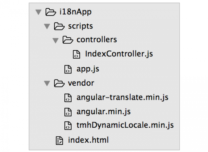The image size is (208, 152).
Task: Click the angular.min.js file icon
Action: pos(68,112)
